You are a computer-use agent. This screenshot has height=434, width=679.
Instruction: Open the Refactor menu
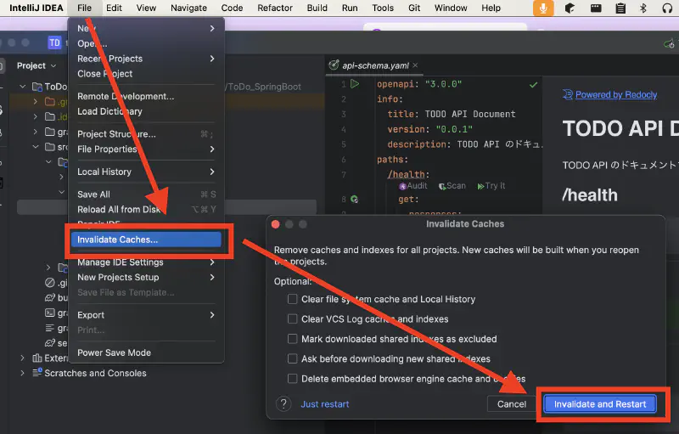tap(274, 8)
